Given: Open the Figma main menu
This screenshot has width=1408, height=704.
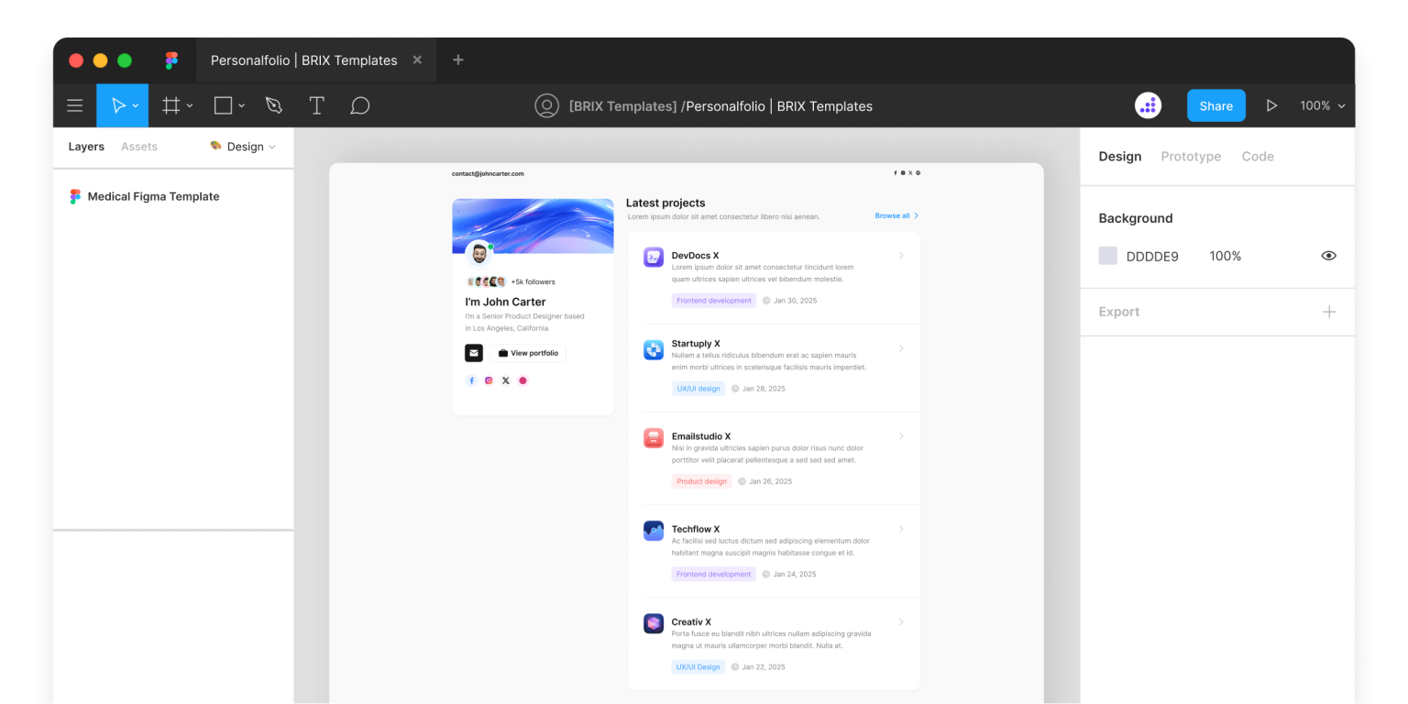Looking at the screenshot, I should [x=74, y=104].
